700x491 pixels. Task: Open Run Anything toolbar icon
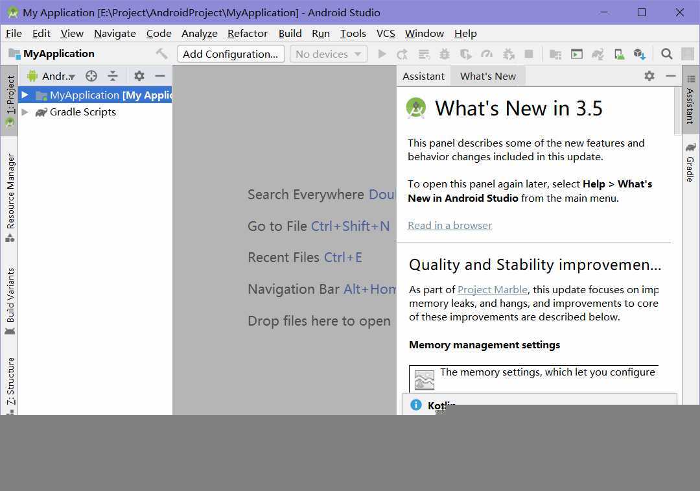click(577, 54)
